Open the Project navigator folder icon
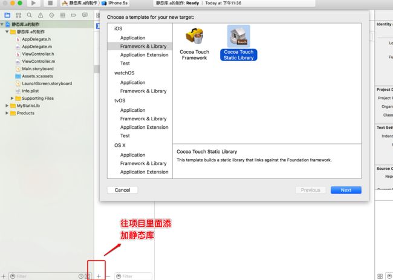 click(7, 15)
